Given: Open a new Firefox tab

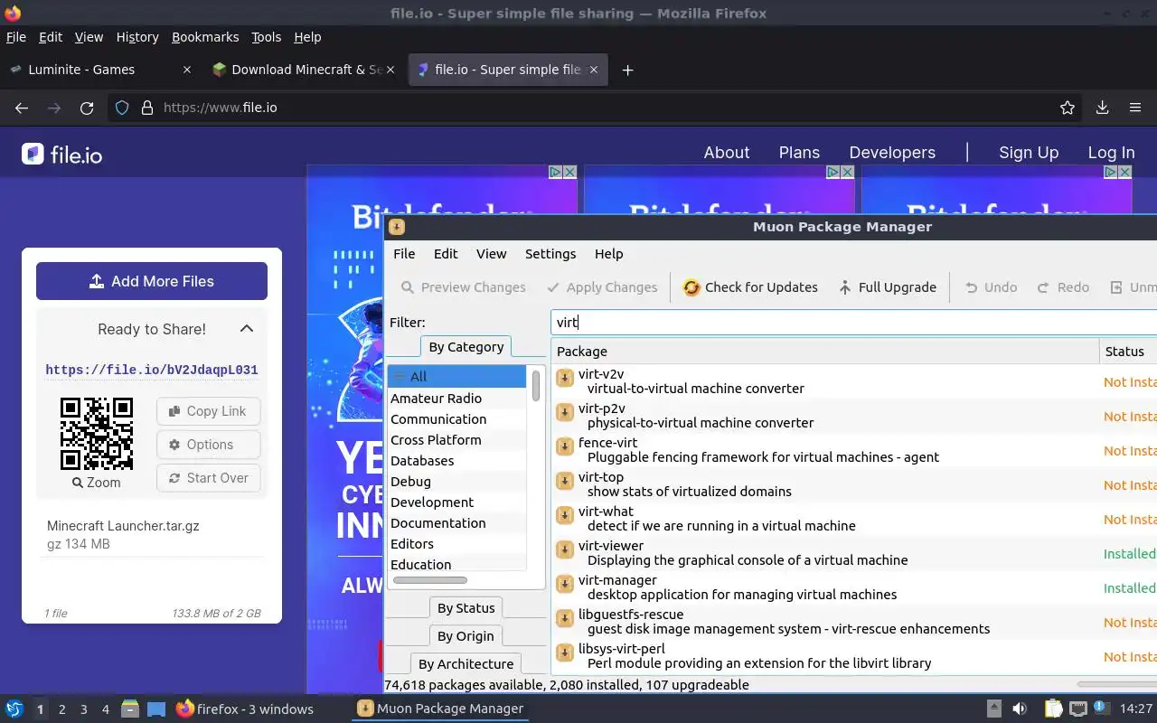Looking at the screenshot, I should (627, 70).
